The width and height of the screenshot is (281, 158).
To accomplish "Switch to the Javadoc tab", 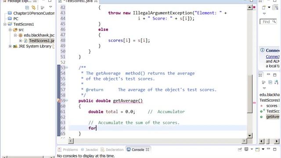I will [90, 150].
